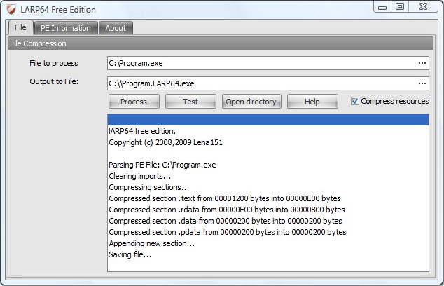
Task: Browse for output file with ellipsis button
Action: (422, 83)
